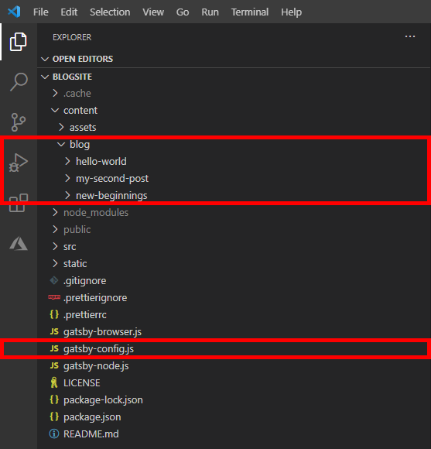Click JS icon beside gatsby-config.js
Image resolution: width=431 pixels, height=449 pixels.
(x=54, y=348)
